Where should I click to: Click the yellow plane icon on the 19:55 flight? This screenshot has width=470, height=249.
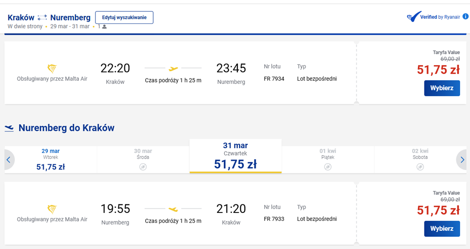tap(173, 209)
